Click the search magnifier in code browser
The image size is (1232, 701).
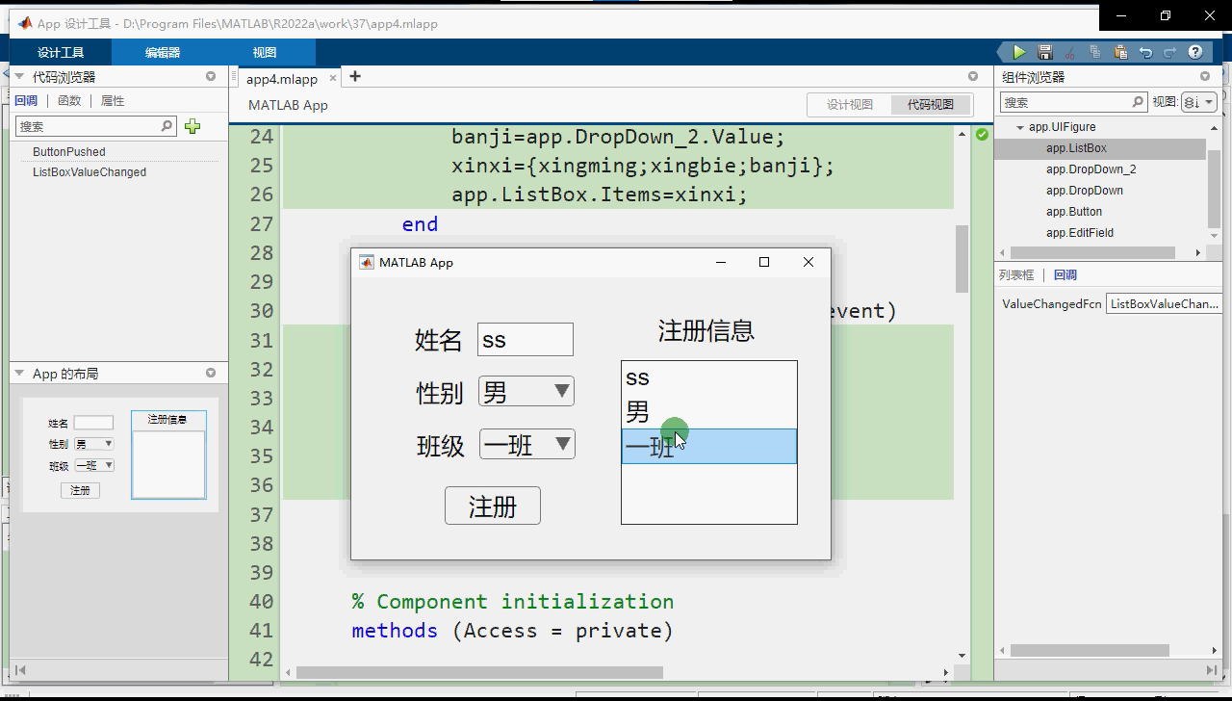[x=167, y=126]
